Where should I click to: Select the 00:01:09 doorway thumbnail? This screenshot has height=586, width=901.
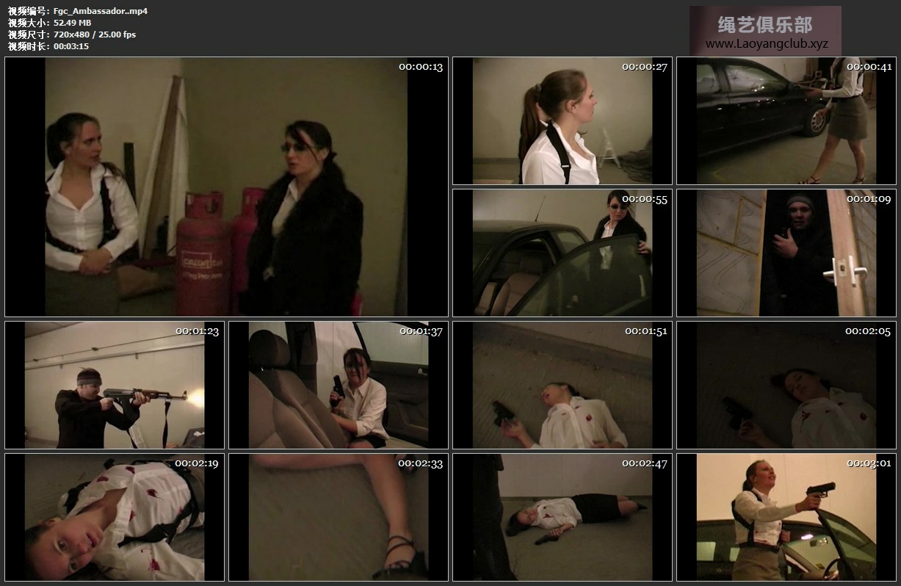coord(786,253)
